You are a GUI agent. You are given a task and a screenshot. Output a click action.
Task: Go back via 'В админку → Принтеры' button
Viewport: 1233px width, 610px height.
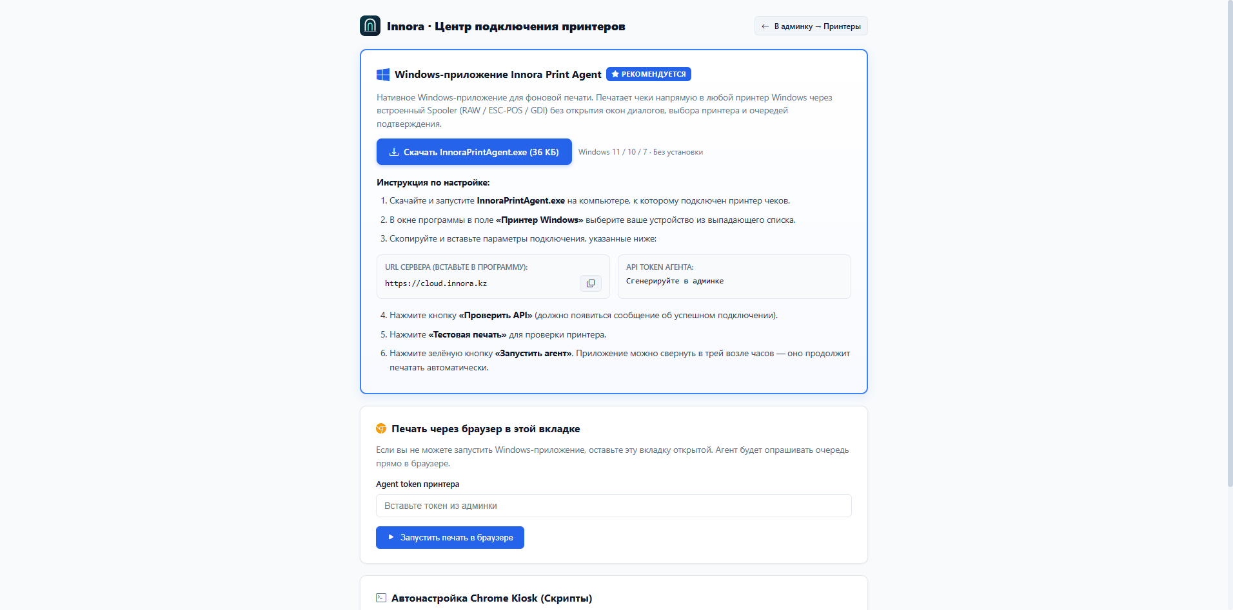[811, 26]
